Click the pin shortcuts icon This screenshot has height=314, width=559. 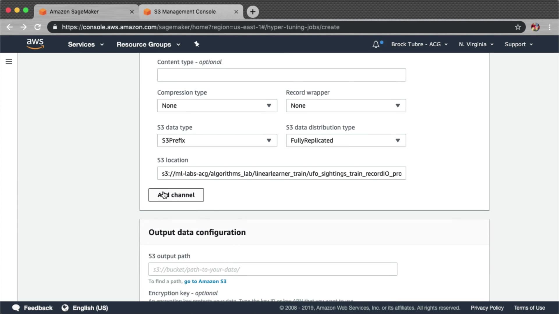pyautogui.click(x=197, y=44)
